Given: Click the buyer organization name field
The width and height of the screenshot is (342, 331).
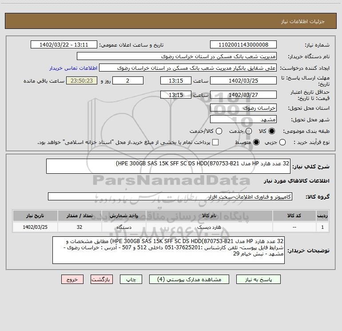Looking at the screenshot, I should click(177, 56).
